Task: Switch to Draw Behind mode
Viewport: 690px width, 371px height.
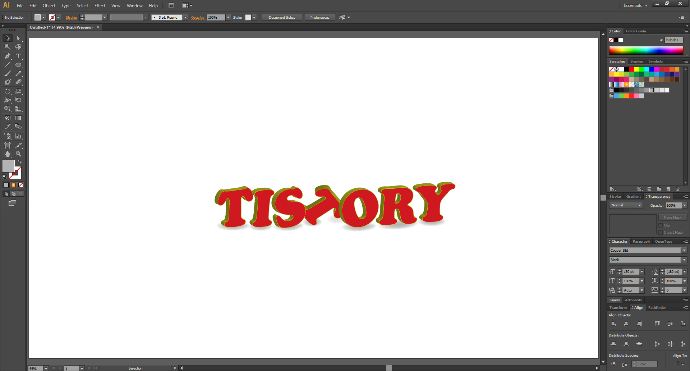Action: tap(13, 194)
